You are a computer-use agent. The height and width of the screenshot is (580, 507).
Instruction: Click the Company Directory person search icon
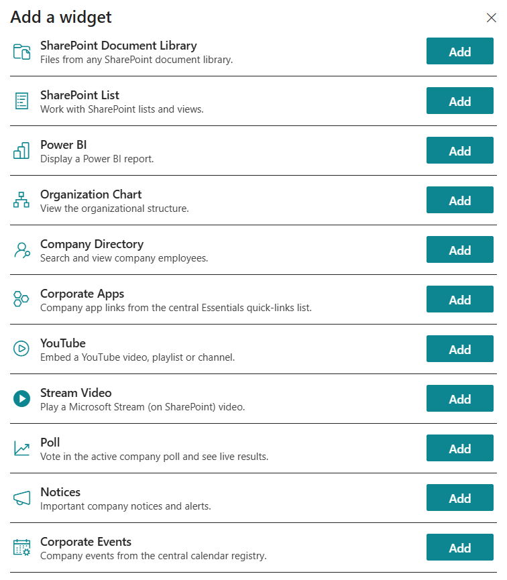[22, 250]
